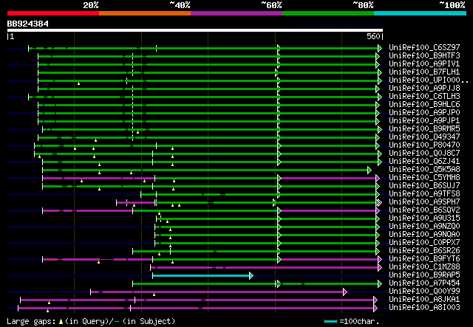
Task: Open the UniRef100_C0PPX7 entry
Action: click(424, 243)
